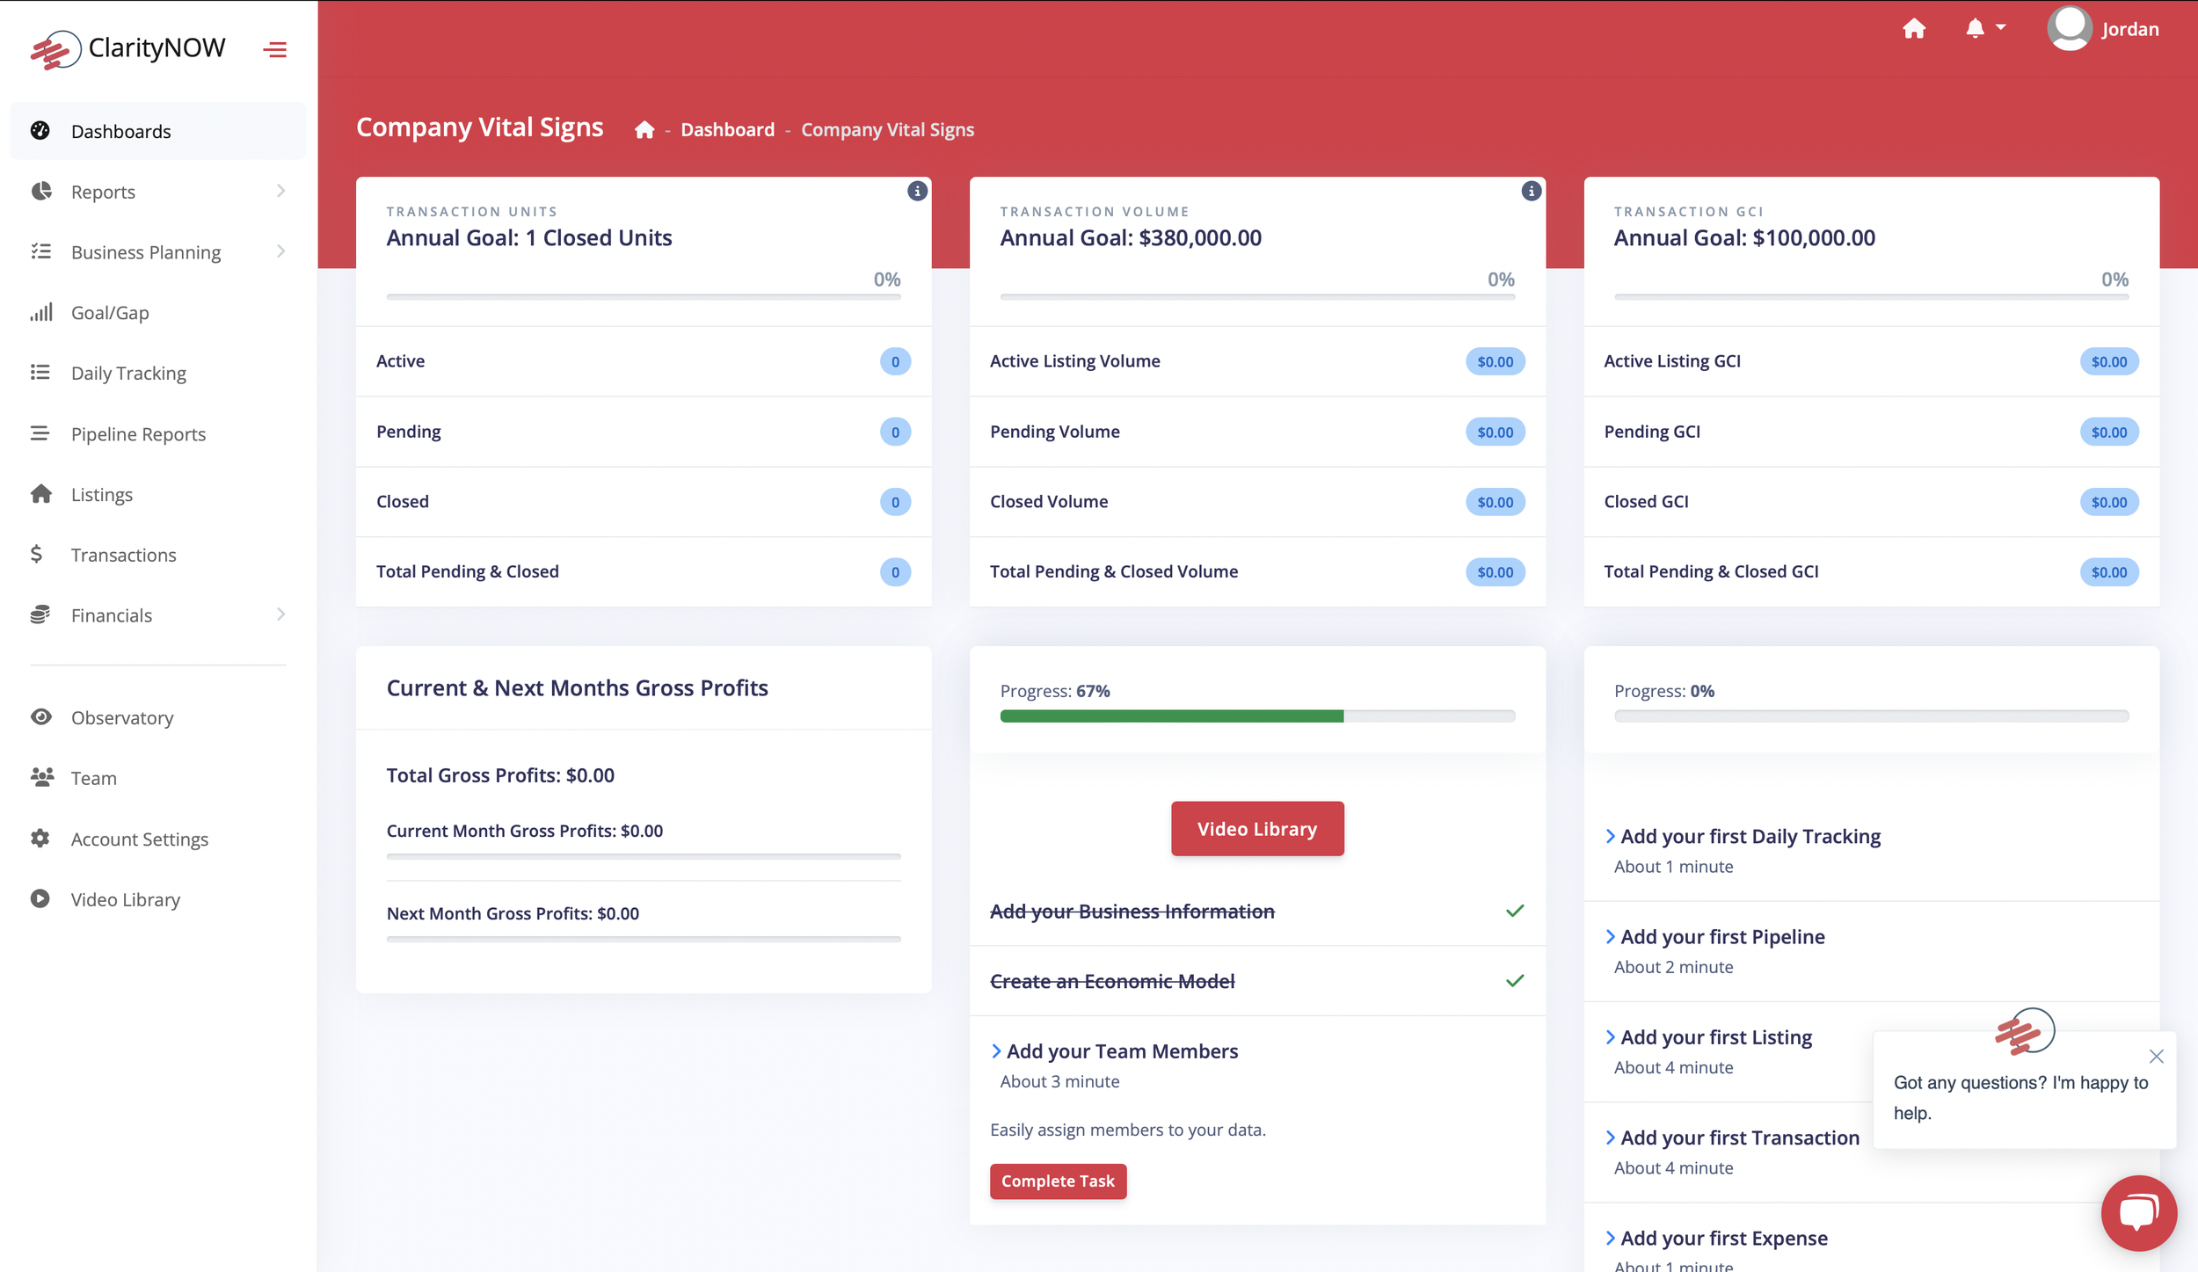Select Daily Tracking in the sidebar
Image resolution: width=2198 pixels, height=1272 pixels.
coord(128,373)
